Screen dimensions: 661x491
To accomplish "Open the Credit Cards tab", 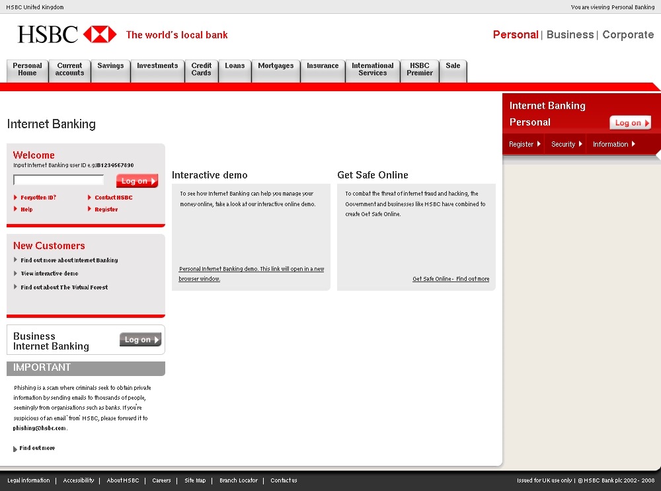I will point(202,69).
